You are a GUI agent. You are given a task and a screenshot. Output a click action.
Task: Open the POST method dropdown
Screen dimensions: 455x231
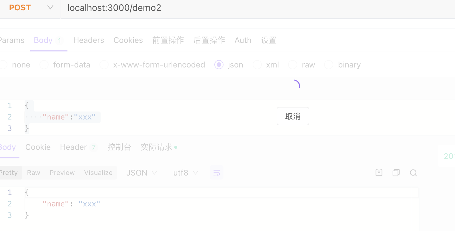[x=31, y=8]
